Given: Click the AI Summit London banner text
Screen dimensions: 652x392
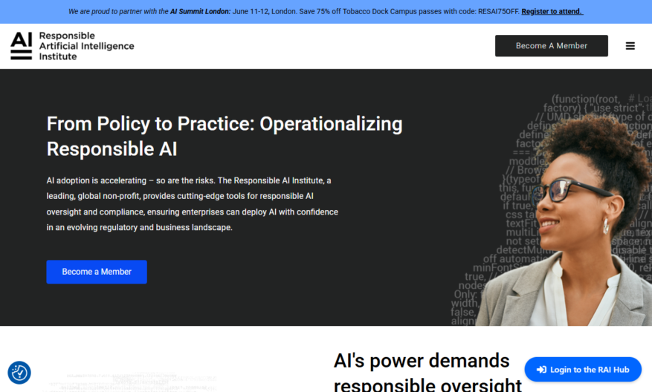Looking at the screenshot, I should (201, 12).
